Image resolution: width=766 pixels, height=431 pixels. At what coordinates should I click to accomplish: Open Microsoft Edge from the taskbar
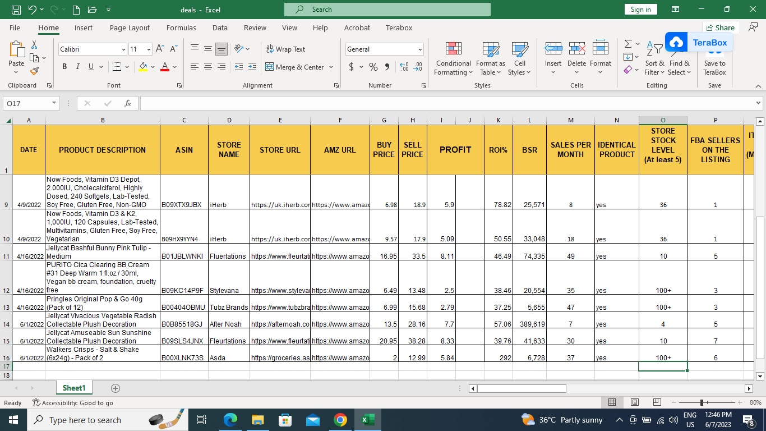pos(230,420)
